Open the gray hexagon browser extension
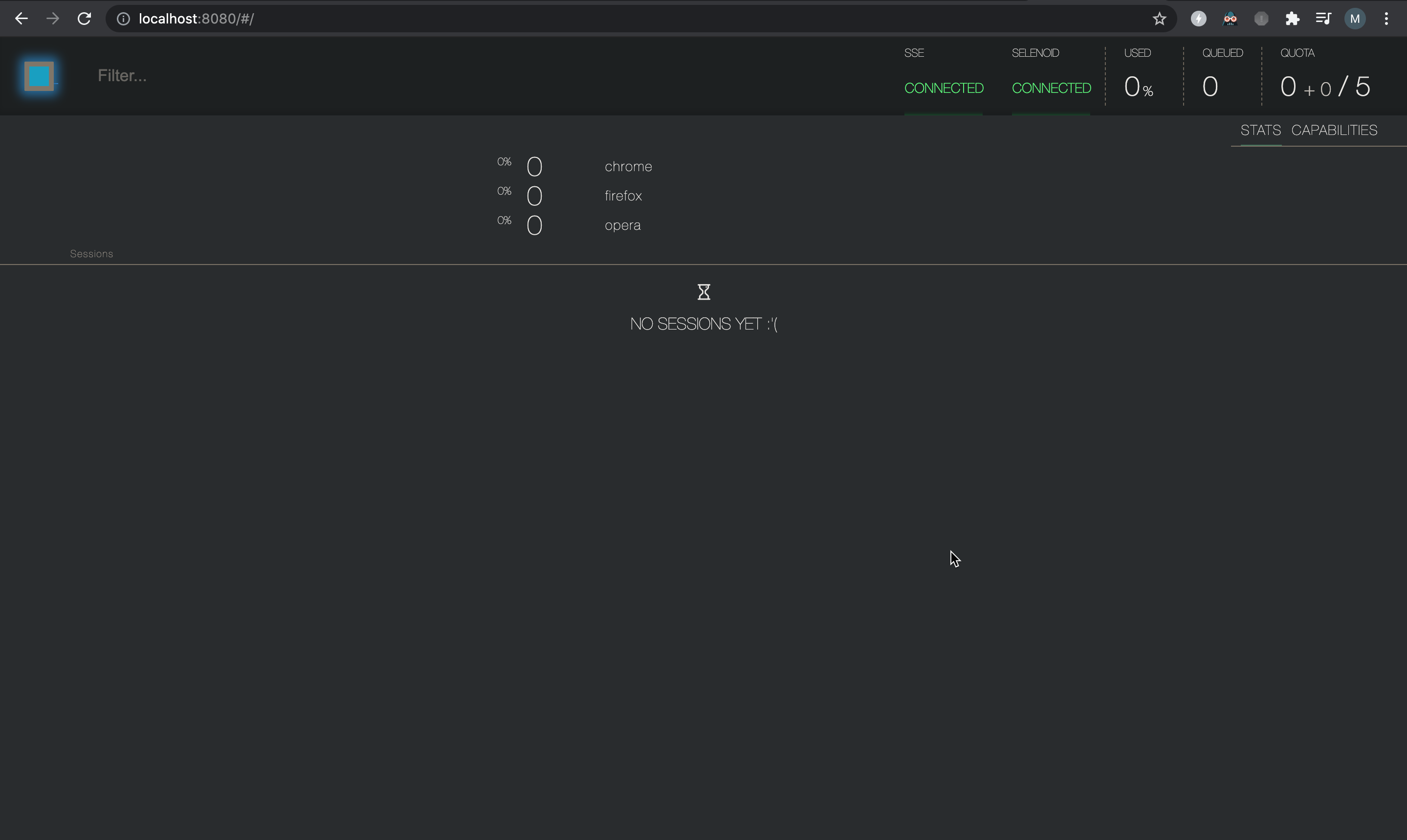The width and height of the screenshot is (1407, 840). tap(1261, 19)
